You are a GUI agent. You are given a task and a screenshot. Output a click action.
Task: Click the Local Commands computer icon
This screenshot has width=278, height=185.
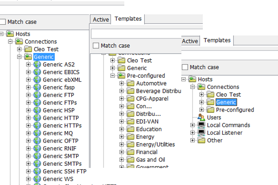(201, 125)
